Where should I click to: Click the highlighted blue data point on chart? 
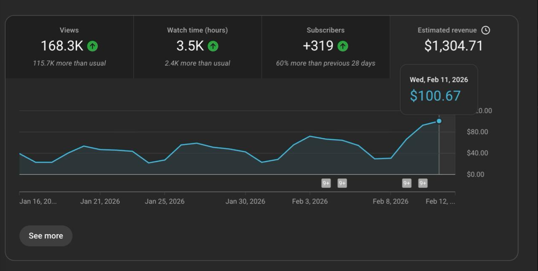pyautogui.click(x=439, y=121)
